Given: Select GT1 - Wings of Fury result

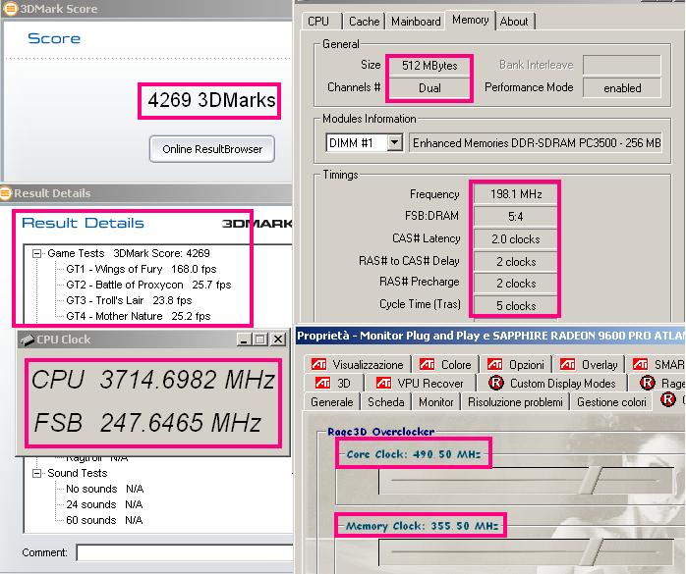Looking at the screenshot, I should pyautogui.click(x=142, y=269).
